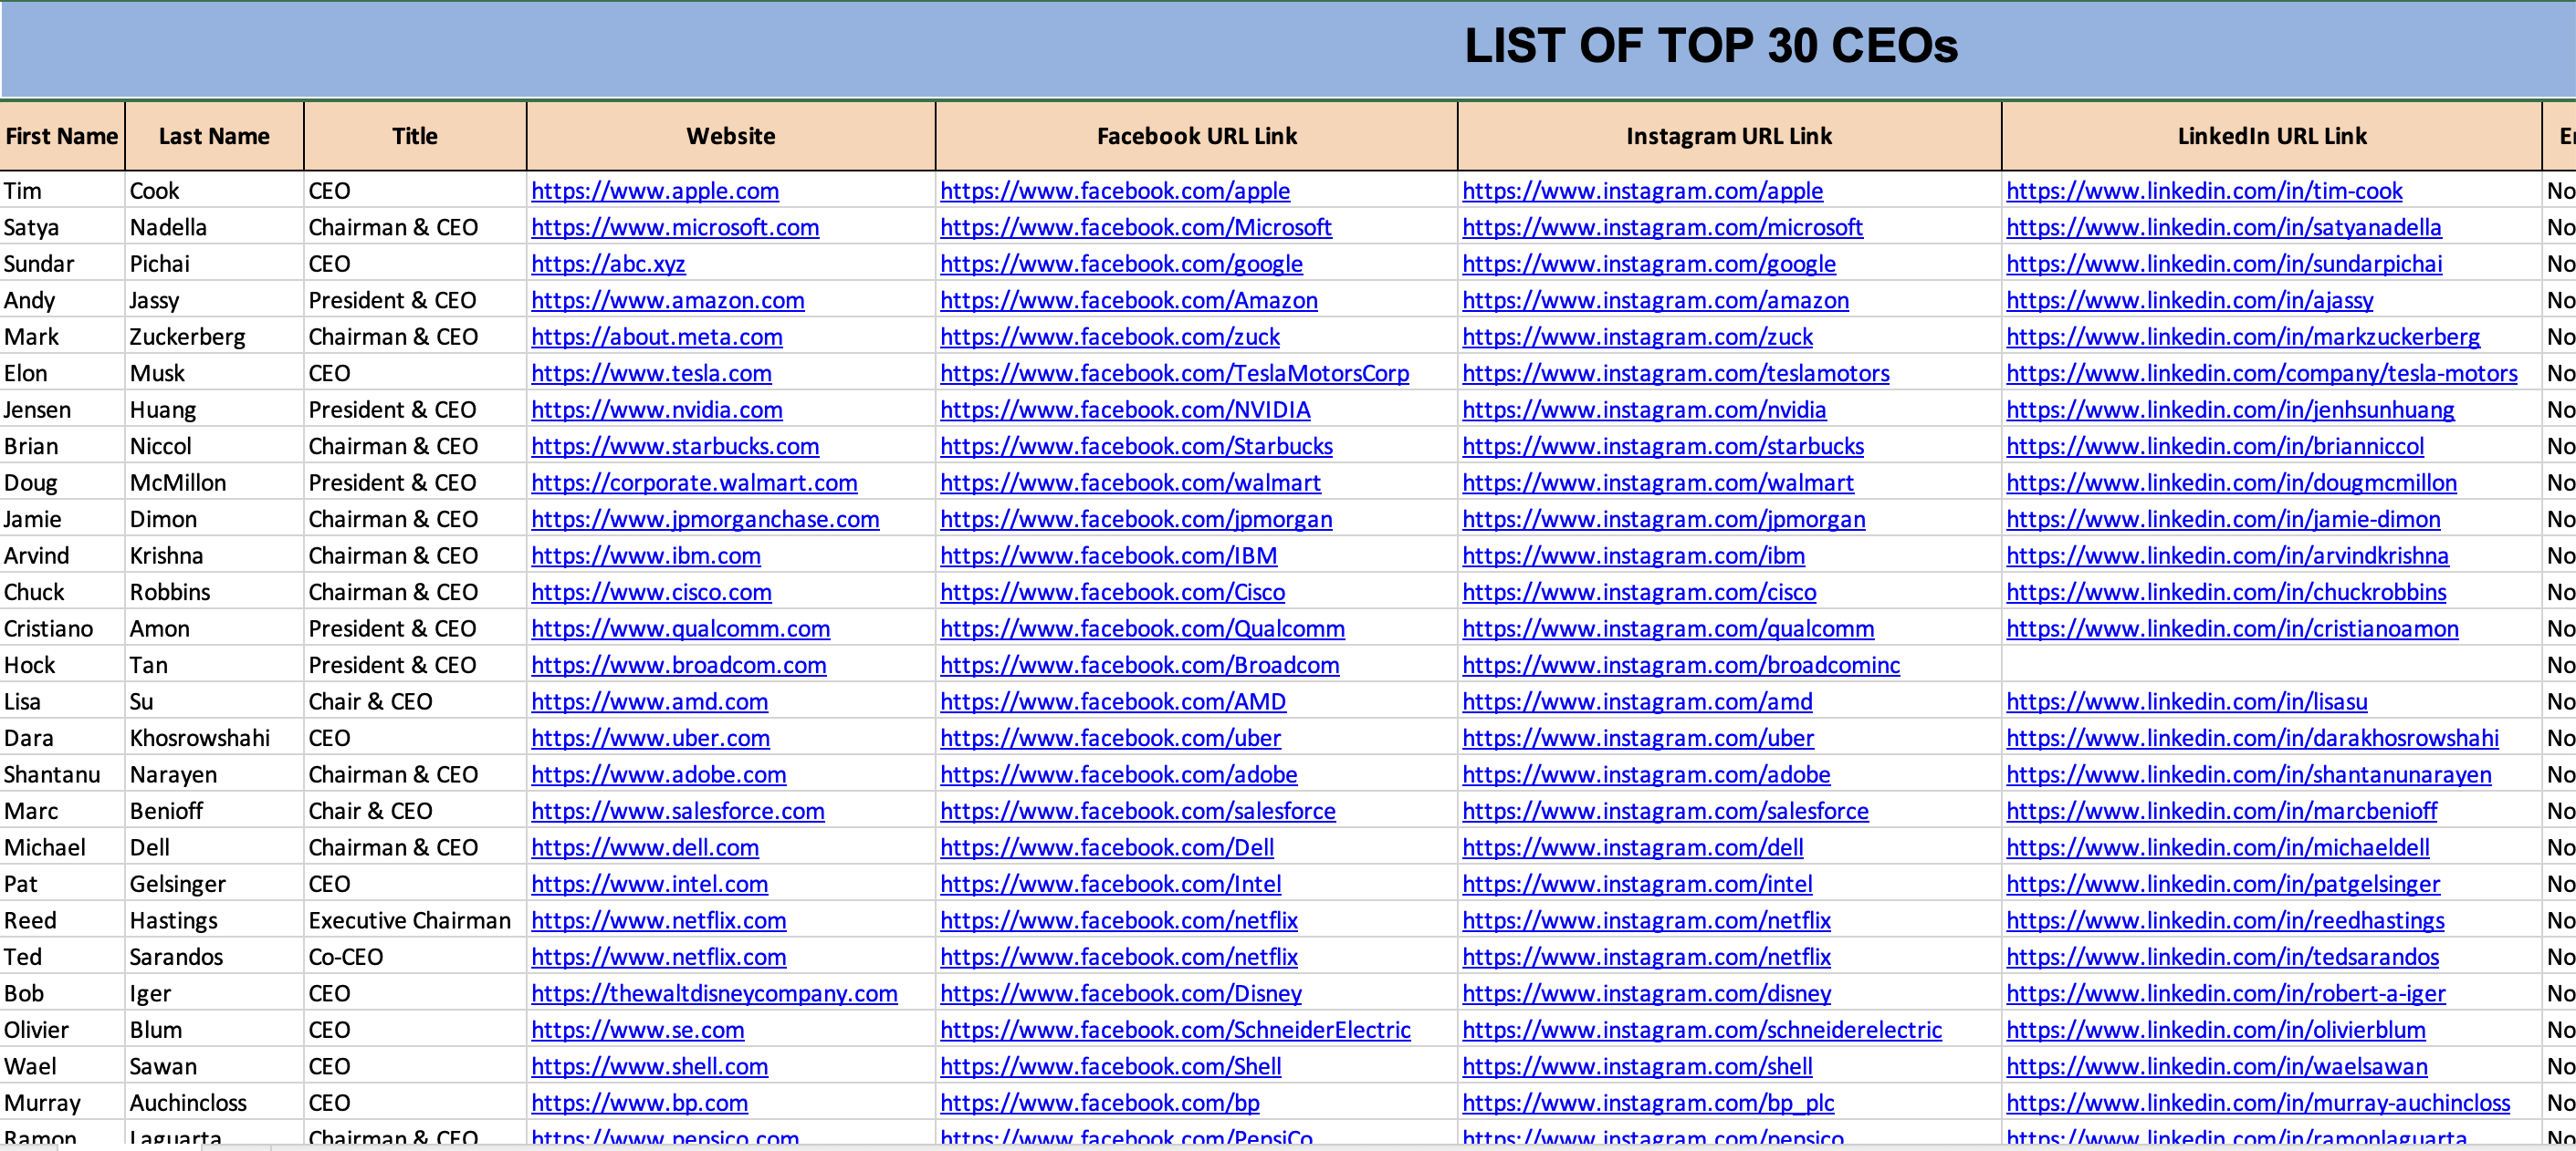Select the Last Name column header
Screen dimensions: 2576x1151
pos(214,136)
